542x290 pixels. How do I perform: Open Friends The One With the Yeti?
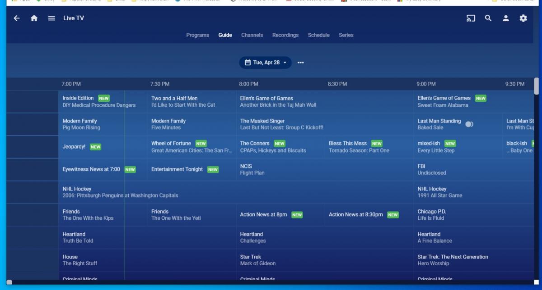click(192, 215)
